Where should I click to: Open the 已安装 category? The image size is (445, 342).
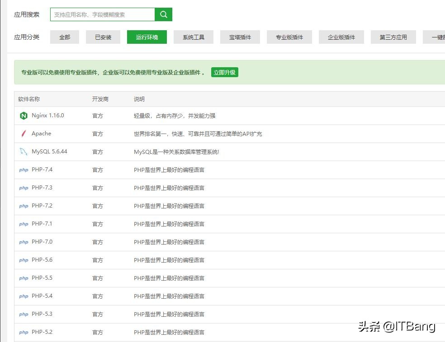click(103, 37)
